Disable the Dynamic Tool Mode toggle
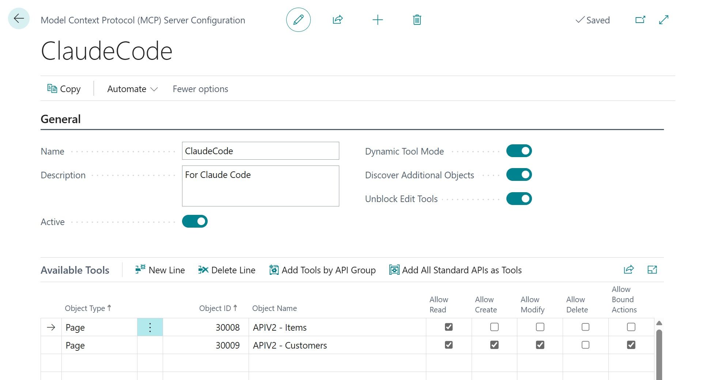 coord(519,151)
